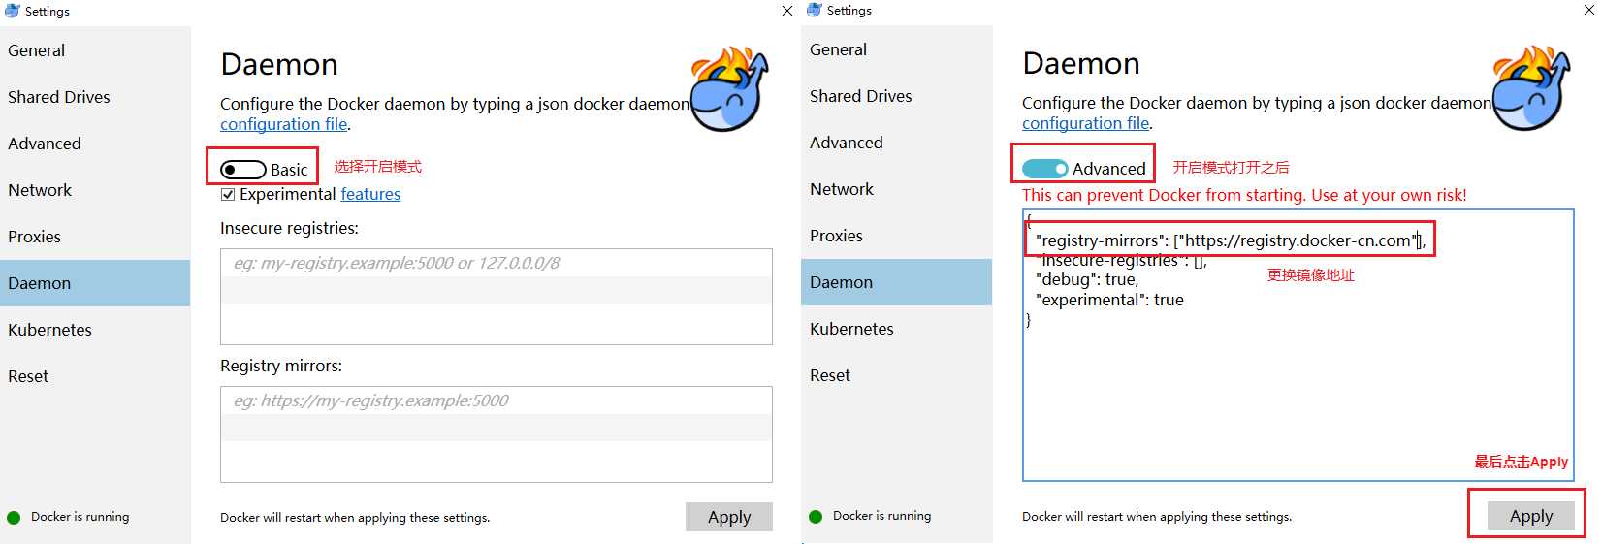Open Shared Drives in right Settings window
1602x544 pixels.
897,96
